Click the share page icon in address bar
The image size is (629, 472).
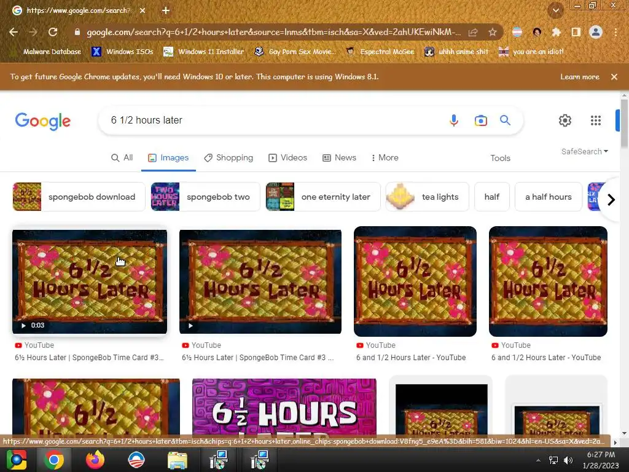(473, 32)
